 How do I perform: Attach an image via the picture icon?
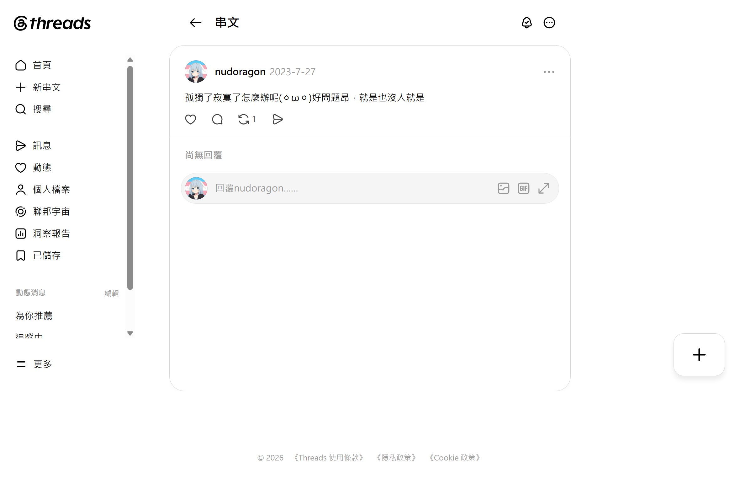point(504,188)
